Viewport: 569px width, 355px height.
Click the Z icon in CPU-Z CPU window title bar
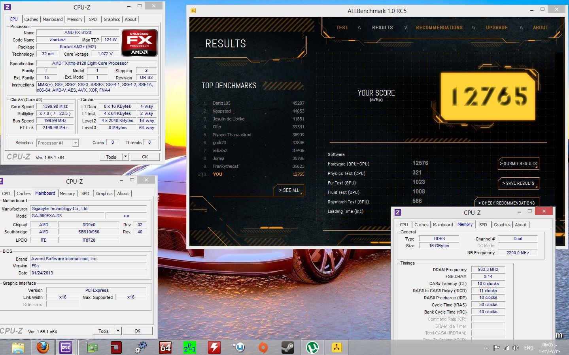(8, 7)
